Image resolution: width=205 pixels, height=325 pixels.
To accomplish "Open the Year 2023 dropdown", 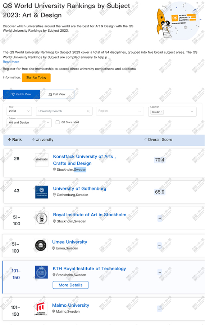I will pyautogui.click(x=19, y=111).
